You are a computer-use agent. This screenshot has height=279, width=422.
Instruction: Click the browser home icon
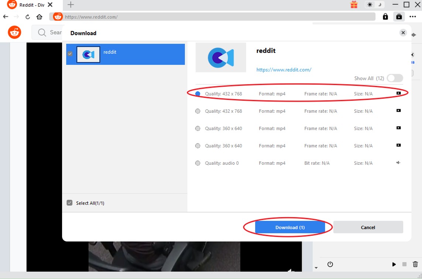(x=39, y=17)
